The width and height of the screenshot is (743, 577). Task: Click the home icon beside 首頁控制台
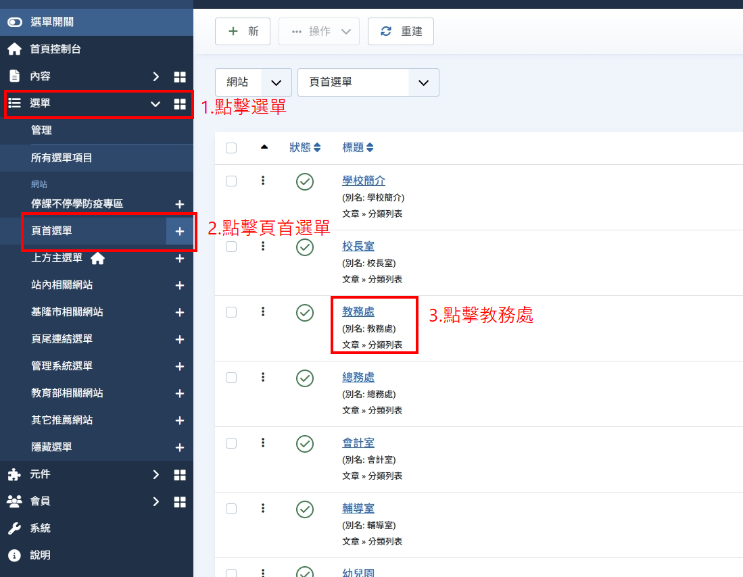(x=15, y=49)
